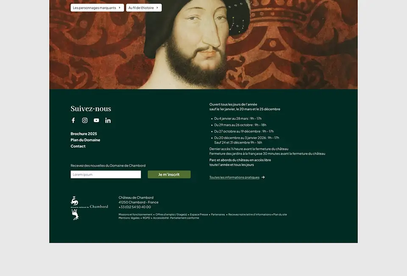Open the Plan du Domaine link

pos(85,140)
